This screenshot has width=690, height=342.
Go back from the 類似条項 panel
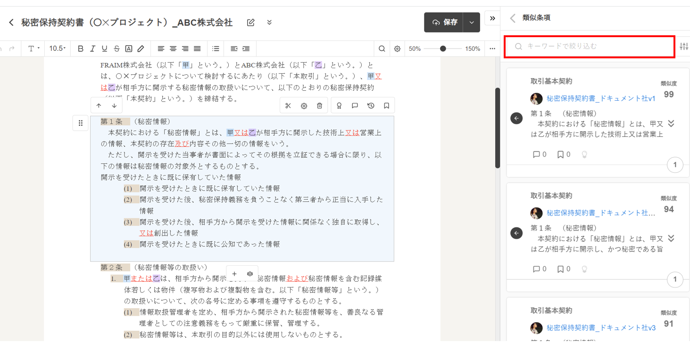point(513,18)
